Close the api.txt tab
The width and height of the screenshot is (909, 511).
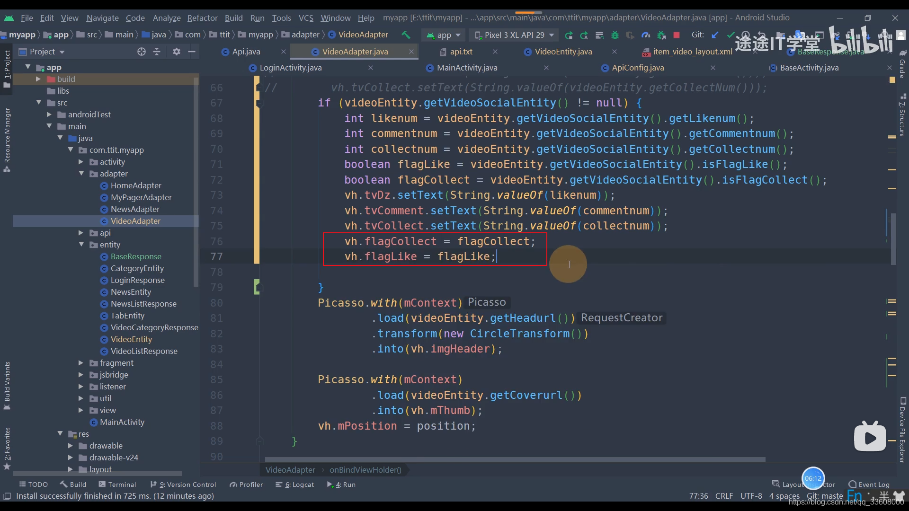pos(495,52)
